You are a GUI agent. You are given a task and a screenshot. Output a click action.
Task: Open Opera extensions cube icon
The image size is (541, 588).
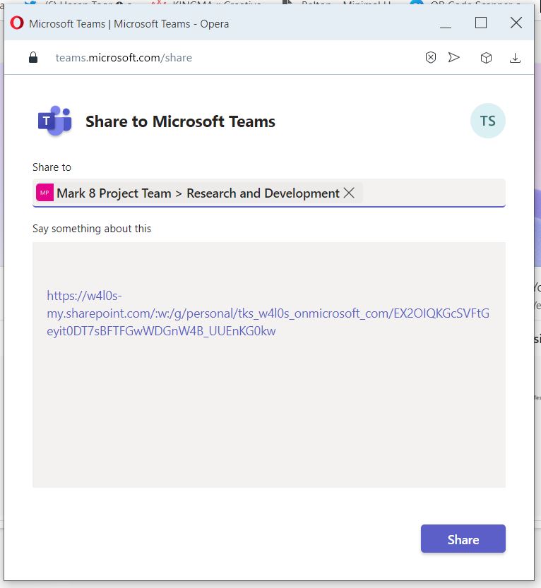[x=486, y=58]
